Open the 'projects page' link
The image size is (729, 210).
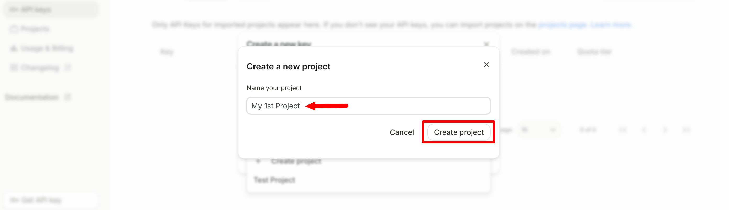point(562,25)
